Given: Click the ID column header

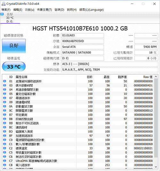Looking at the screenshot, I should click(x=11, y=77).
